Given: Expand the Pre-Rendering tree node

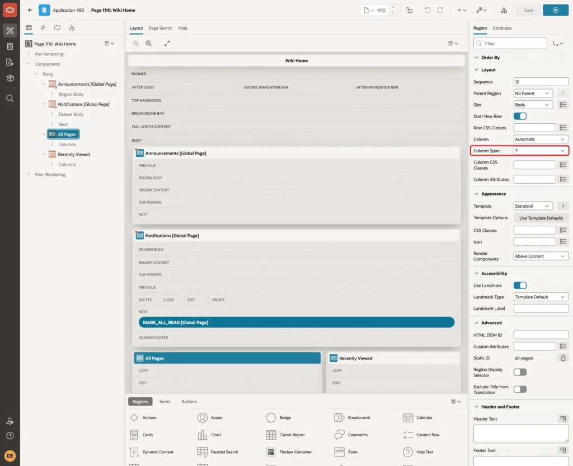Looking at the screenshot, I should 28,54.
